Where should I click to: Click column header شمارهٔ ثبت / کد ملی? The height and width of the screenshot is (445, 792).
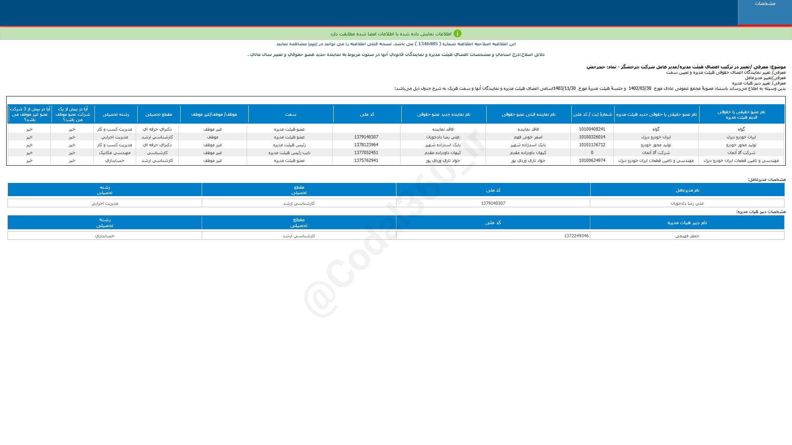click(x=592, y=114)
